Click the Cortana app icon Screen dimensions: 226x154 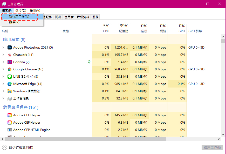10,62
